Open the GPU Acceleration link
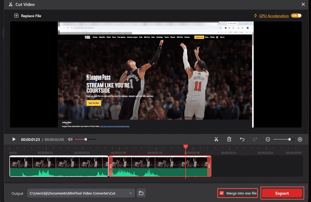 (274, 16)
